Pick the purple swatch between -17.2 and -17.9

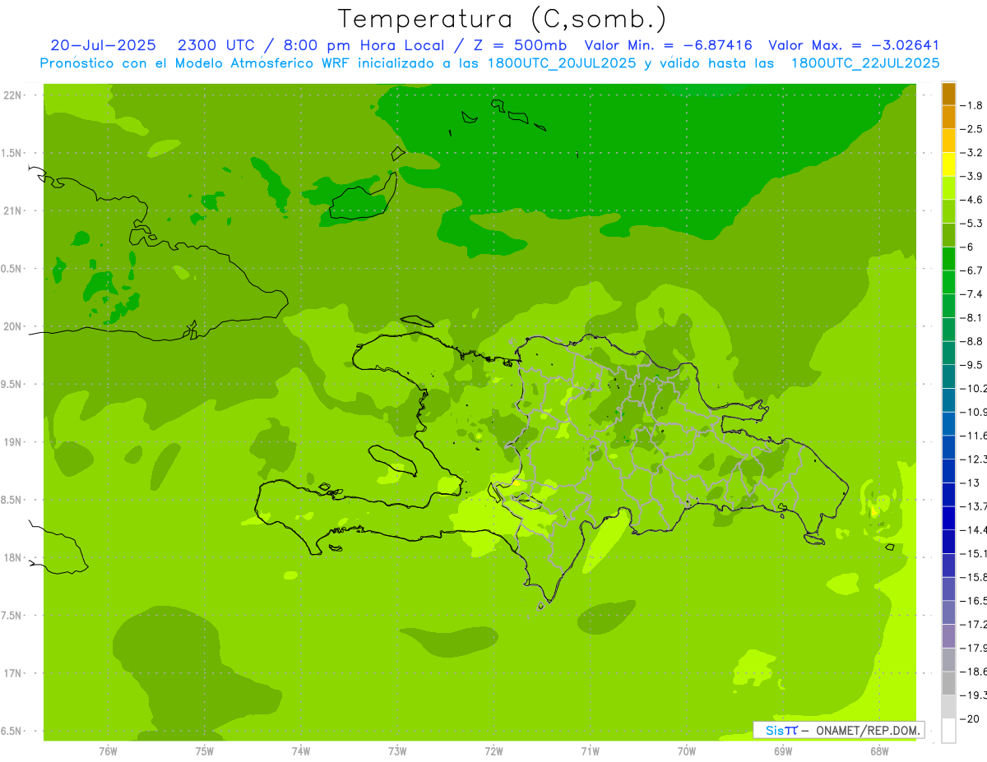pos(948,636)
